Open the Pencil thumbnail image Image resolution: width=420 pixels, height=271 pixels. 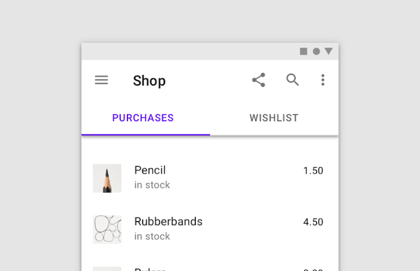tap(107, 178)
